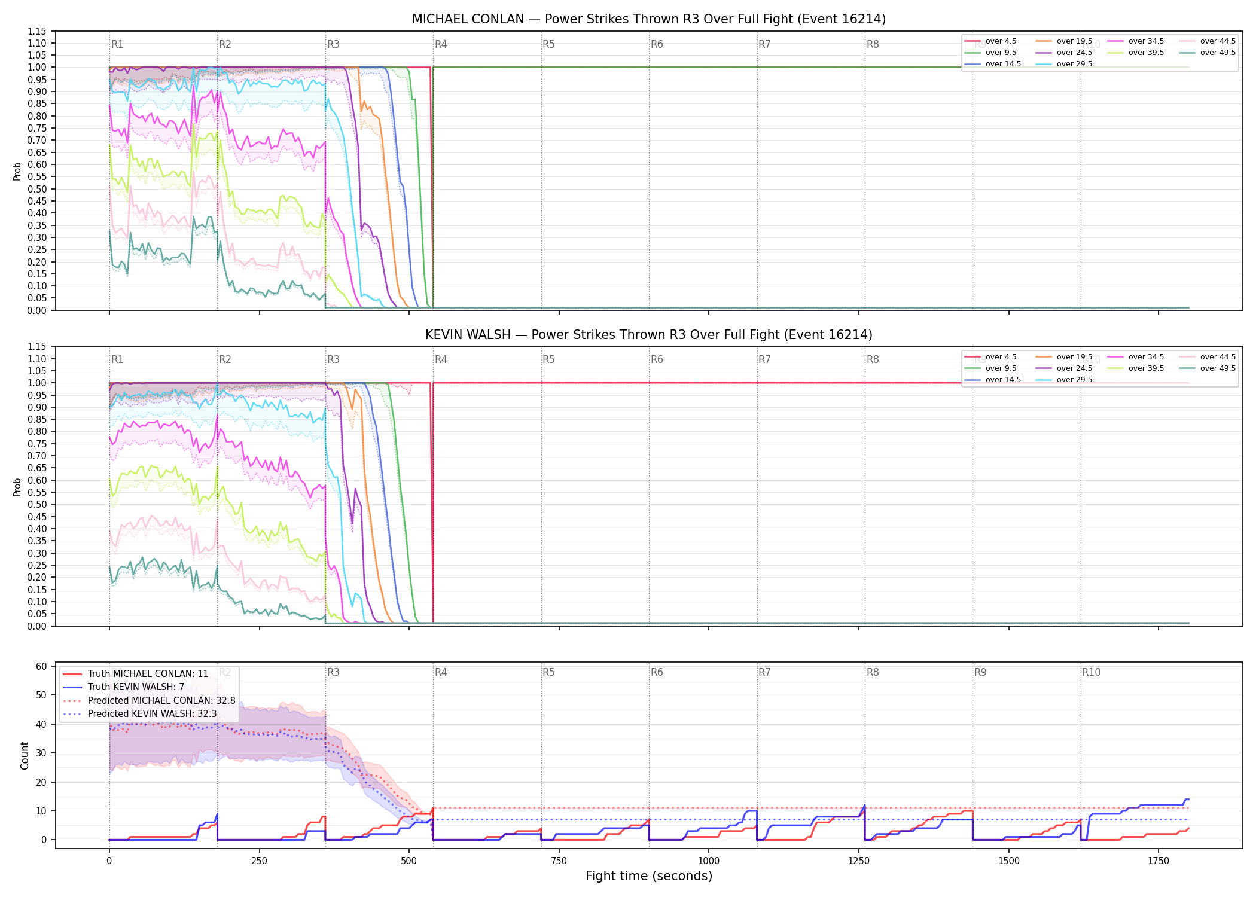
Task: Click the x-axis tick label 1750
Action: pos(1159,861)
